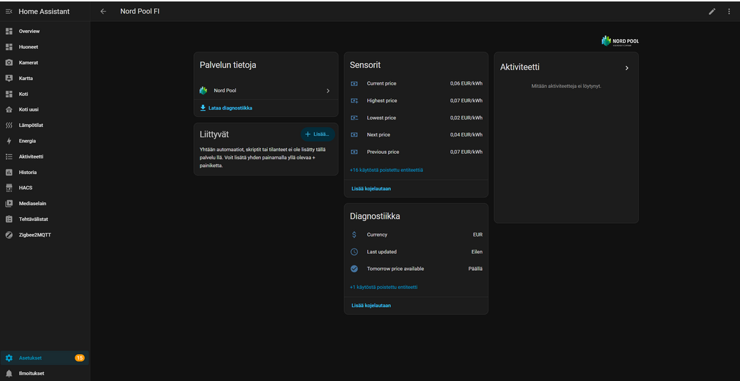
Task: Click Lisää kojelautaan under Diagnostiikka
Action: [371, 306]
